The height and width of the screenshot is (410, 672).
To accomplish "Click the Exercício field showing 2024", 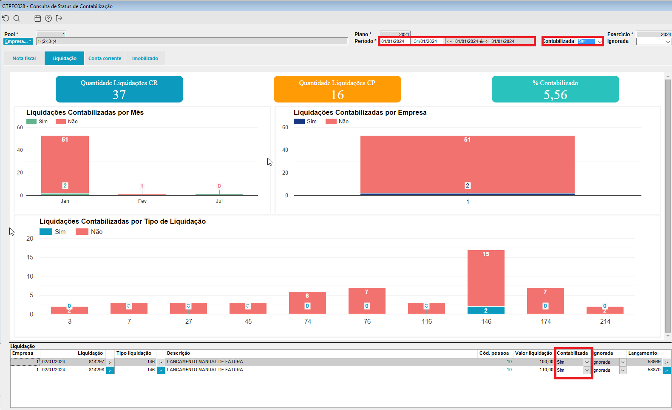I will click(654, 34).
